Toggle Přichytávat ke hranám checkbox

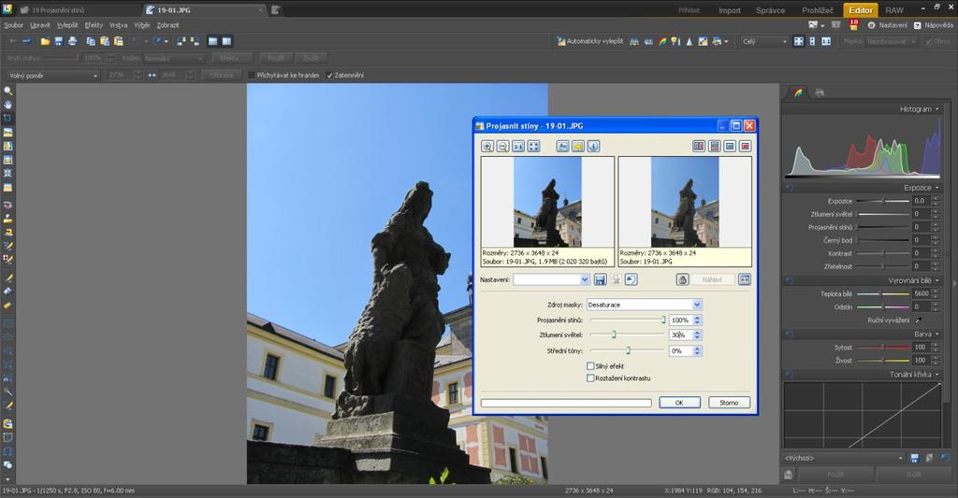251,75
